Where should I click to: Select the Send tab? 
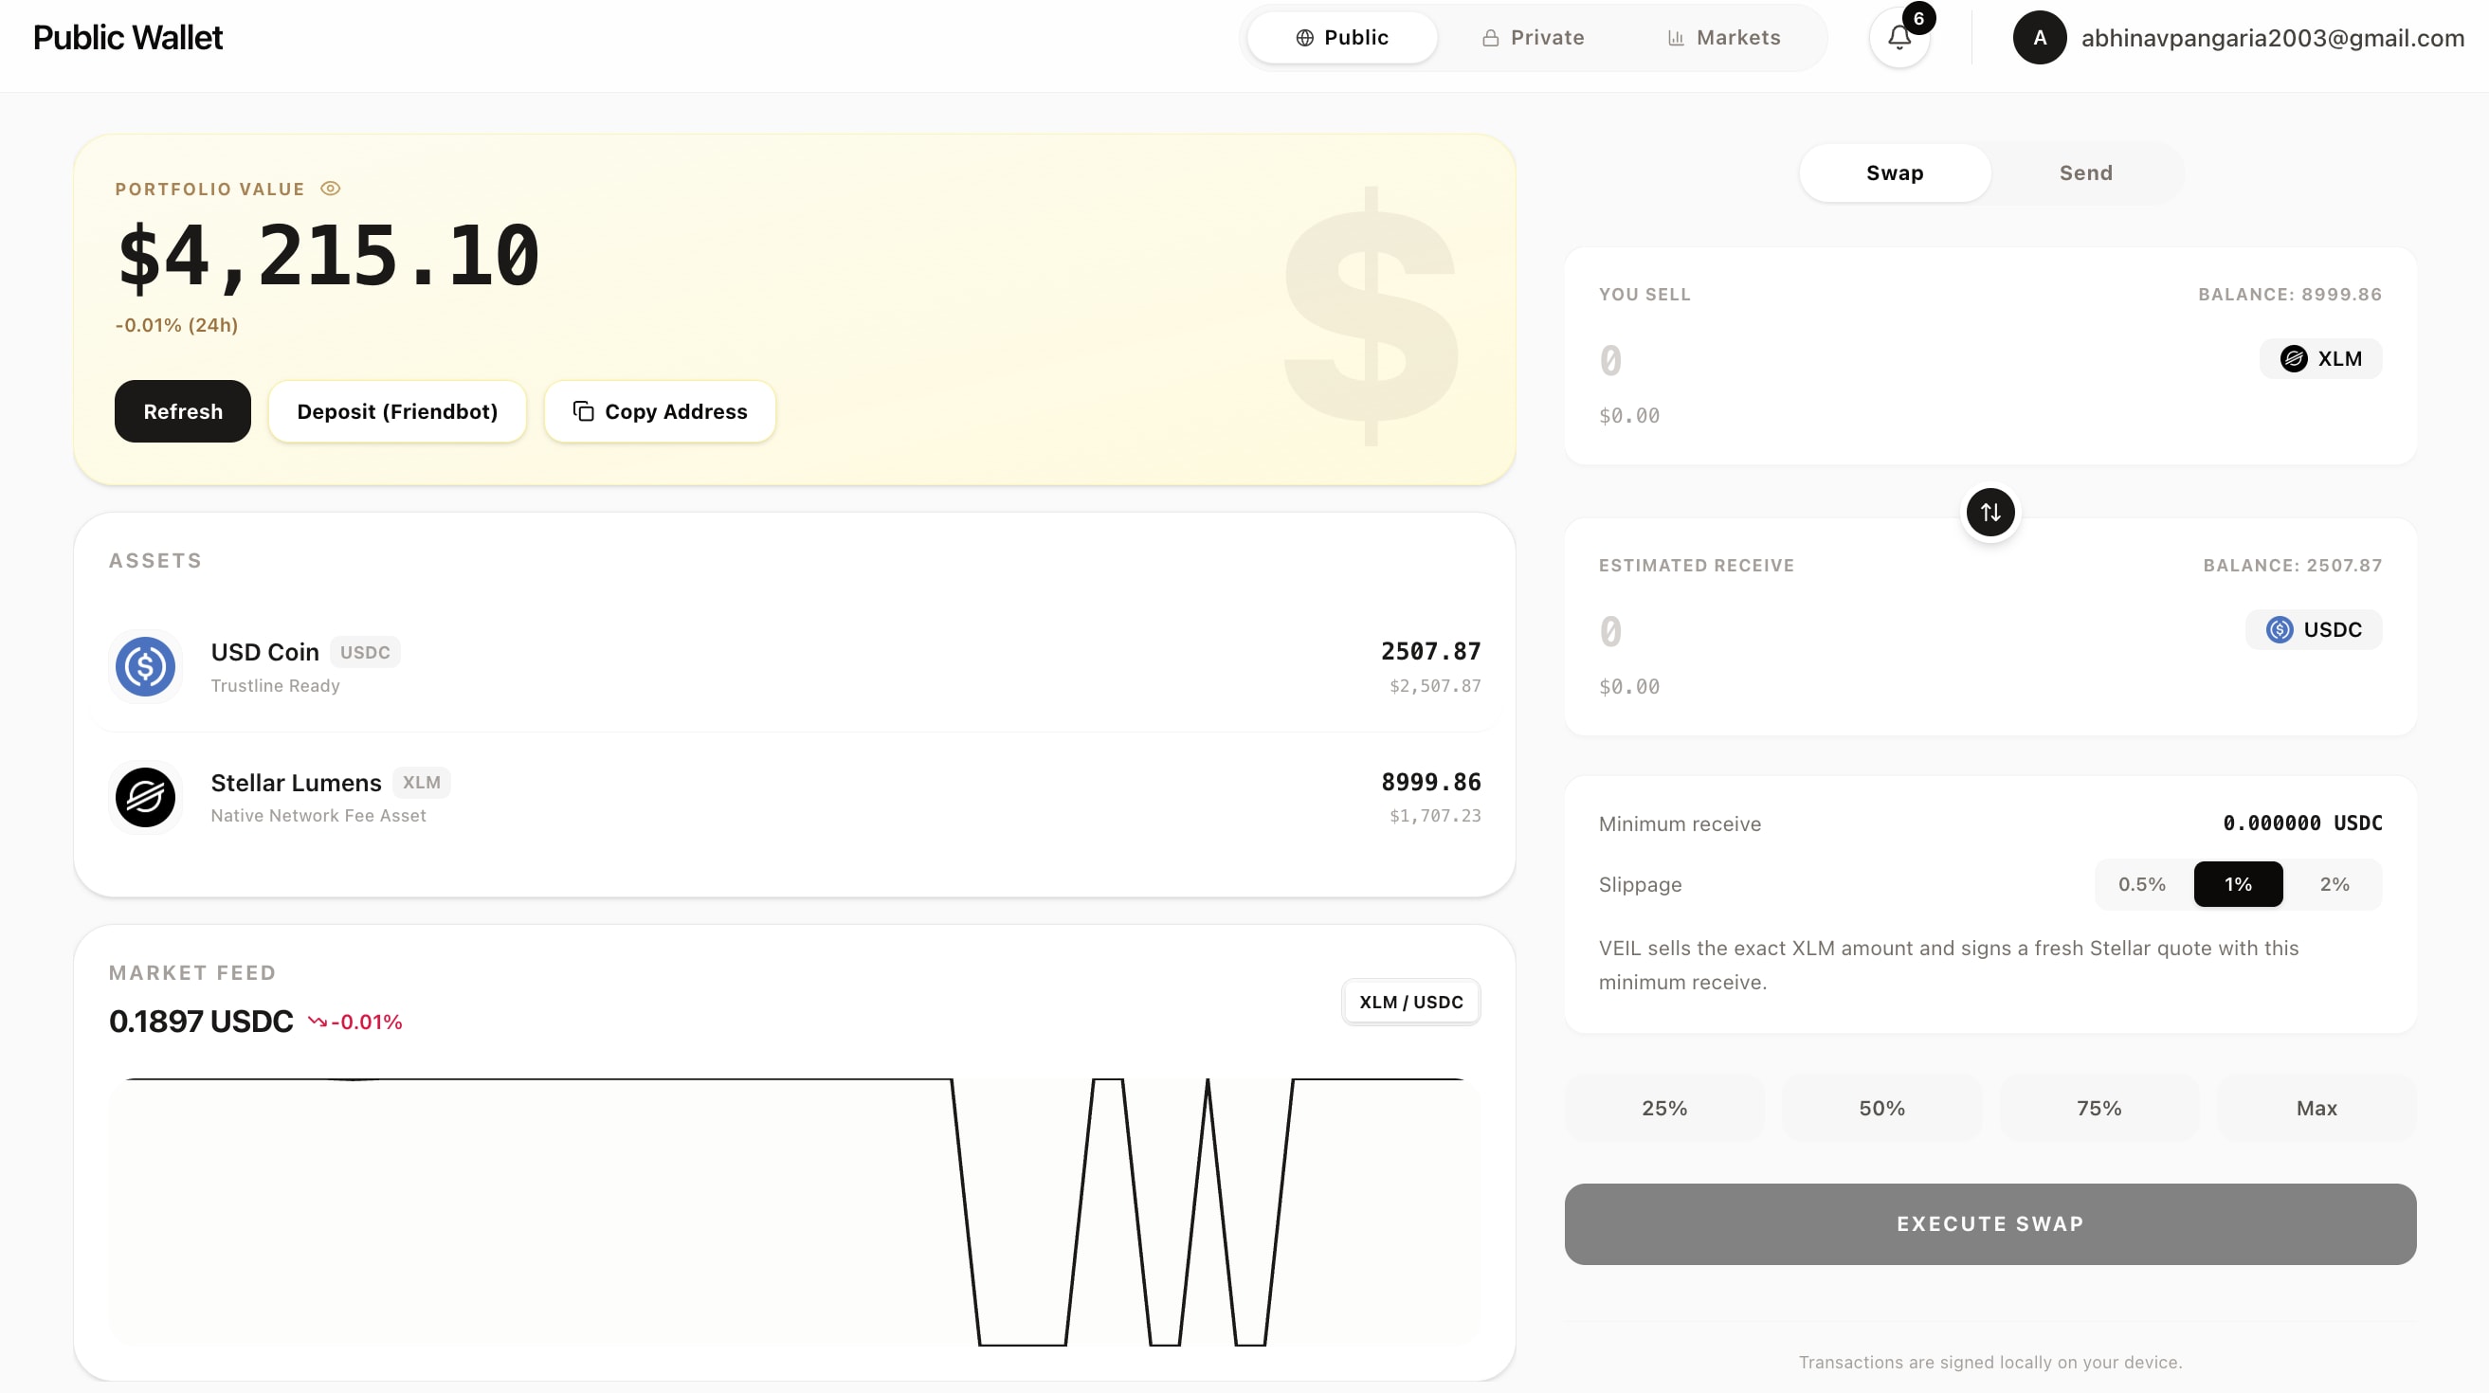click(2086, 172)
